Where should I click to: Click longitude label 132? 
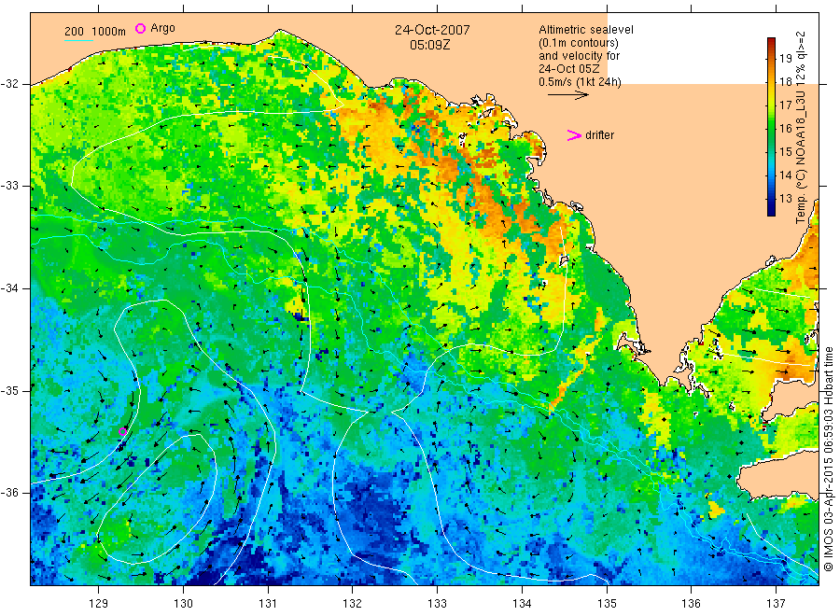(x=353, y=604)
